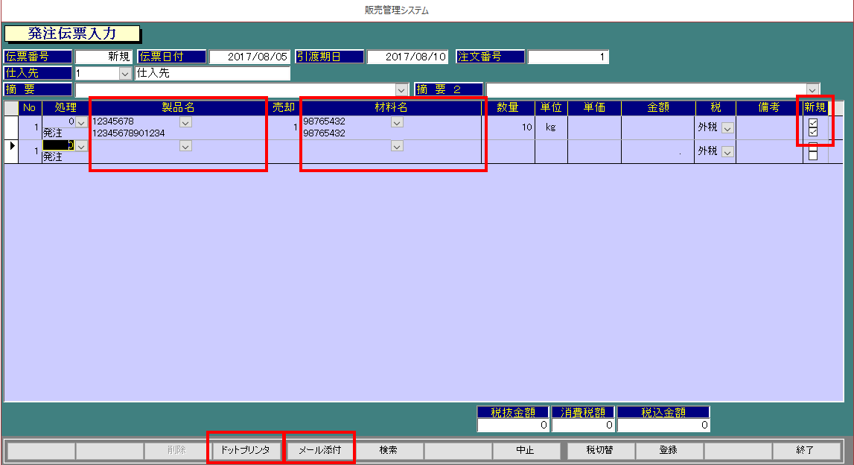Screen dimensions: 854x465
Task: Open row 1 処理 dropdown showing 0
Action: (x=81, y=123)
